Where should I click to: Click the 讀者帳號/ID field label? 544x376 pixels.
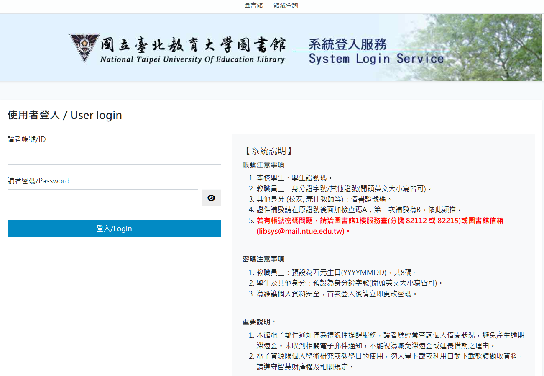pos(27,139)
